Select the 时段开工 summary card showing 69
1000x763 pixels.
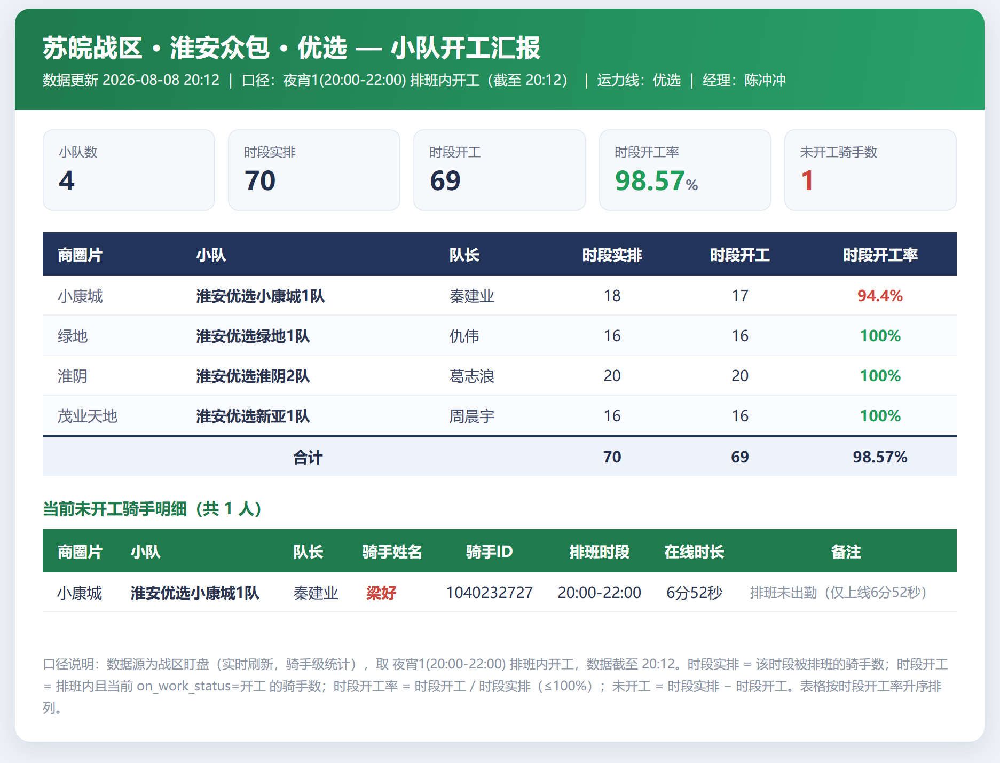tap(499, 170)
